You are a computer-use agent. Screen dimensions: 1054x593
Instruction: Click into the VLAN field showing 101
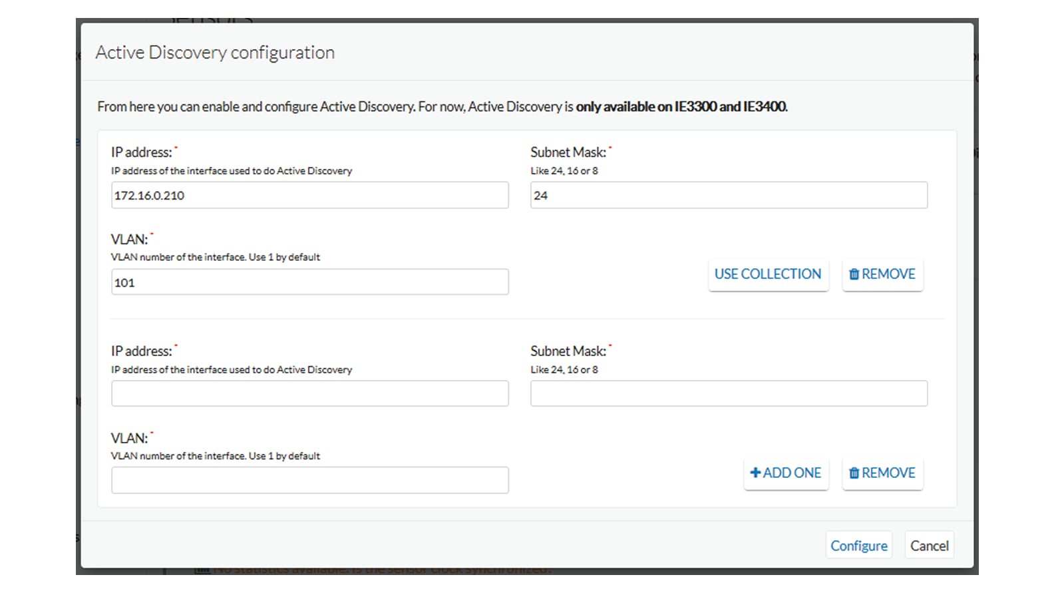pos(309,282)
